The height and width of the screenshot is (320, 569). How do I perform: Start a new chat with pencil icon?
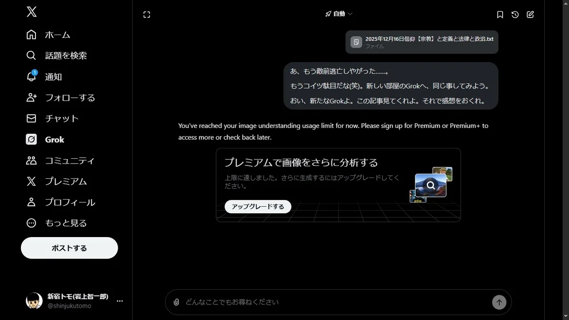click(x=530, y=15)
